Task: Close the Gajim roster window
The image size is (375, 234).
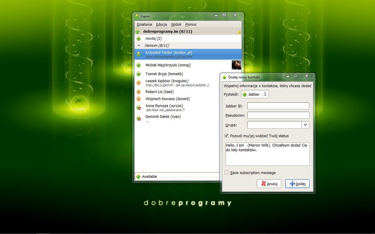Action: [x=235, y=15]
